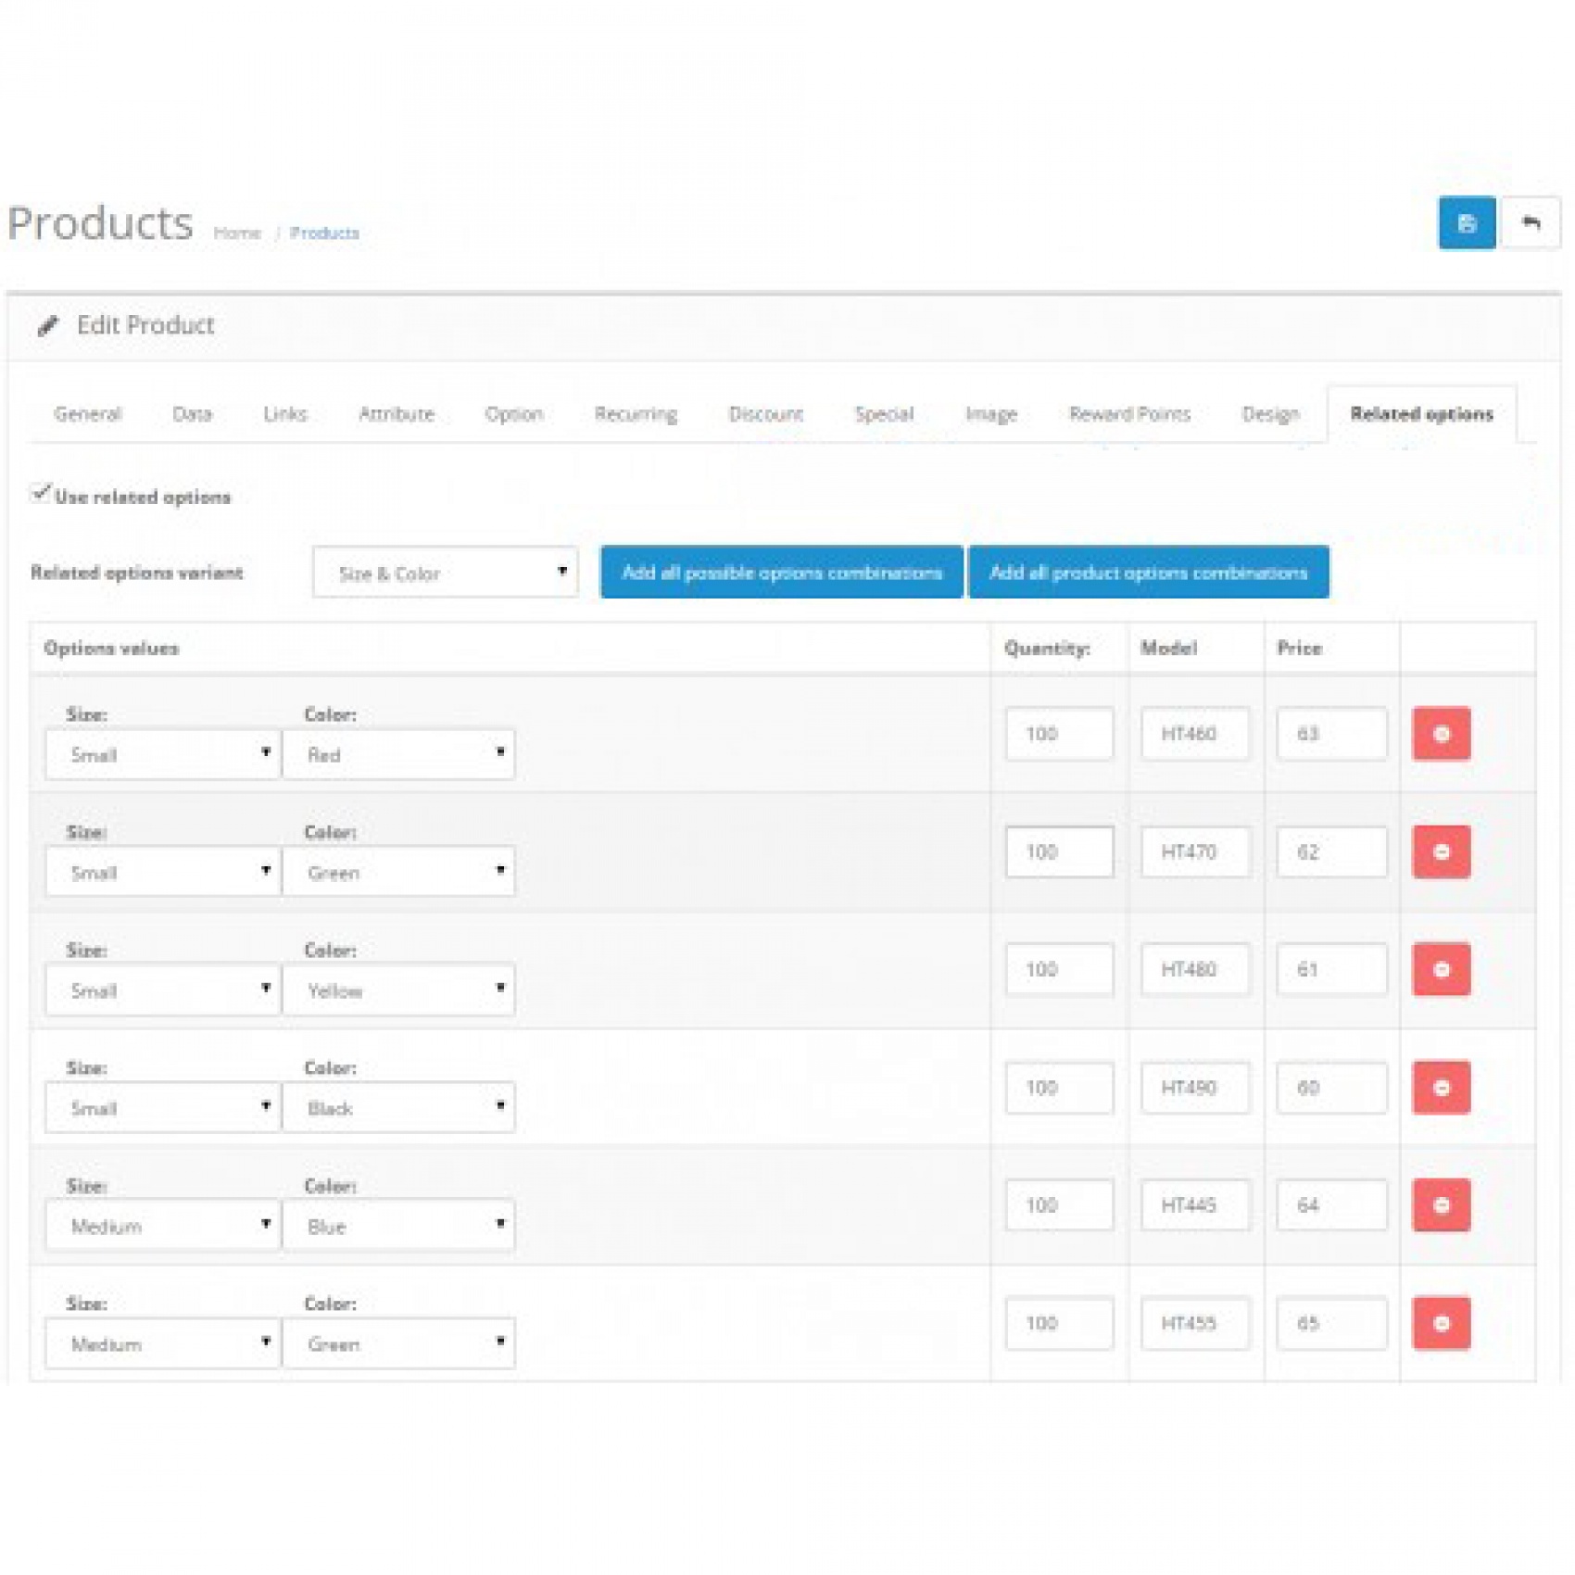Open the Color dropdown showing Red
The height and width of the screenshot is (1575, 1575).
point(398,754)
